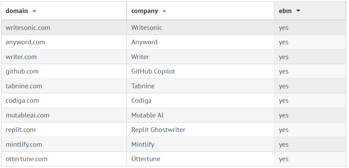Click the Replit Ghostwriter company cell
Screen dimensions: 349x168
[158, 130]
